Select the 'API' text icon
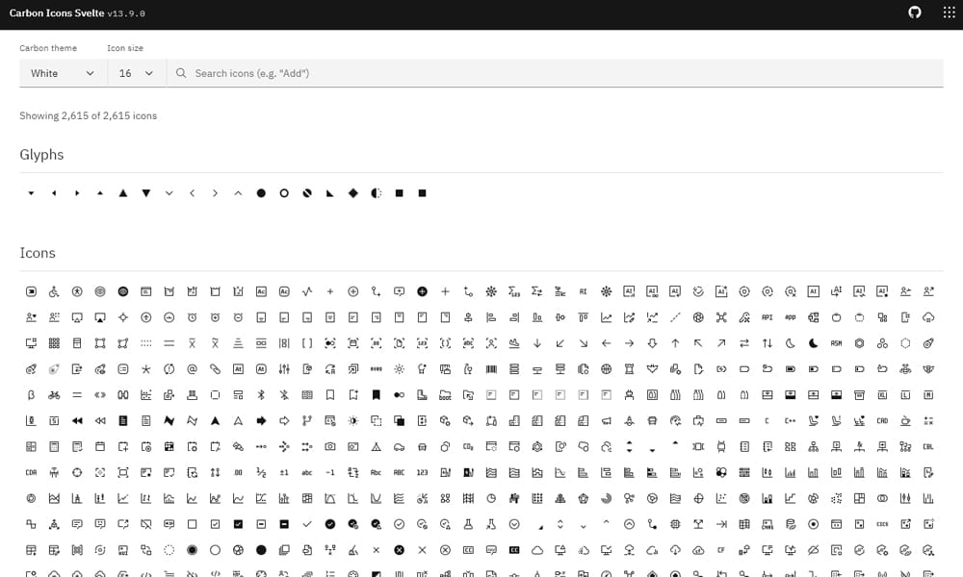963x577 pixels. [768, 317]
